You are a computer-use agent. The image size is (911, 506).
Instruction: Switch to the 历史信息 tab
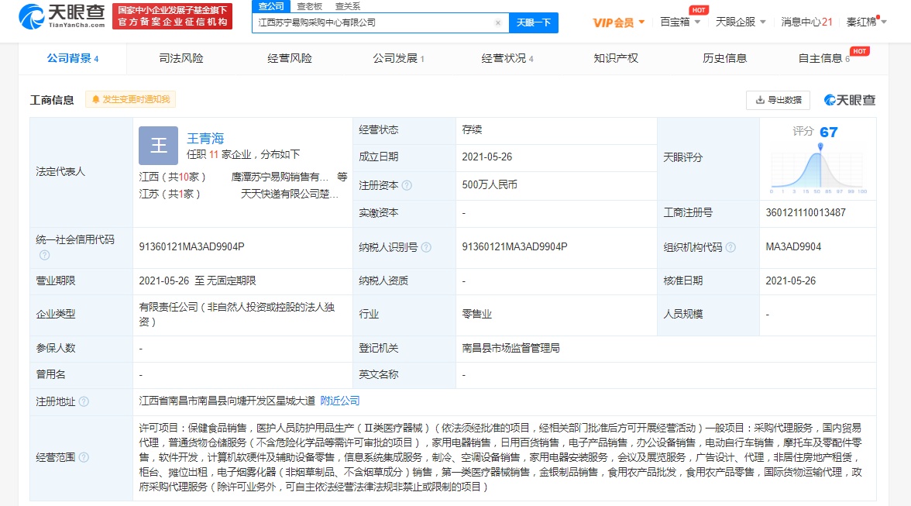click(x=724, y=59)
